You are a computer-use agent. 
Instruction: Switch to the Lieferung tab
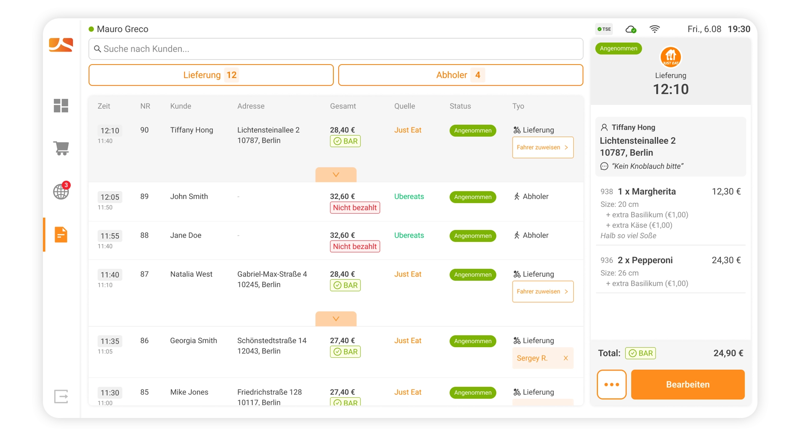click(211, 75)
